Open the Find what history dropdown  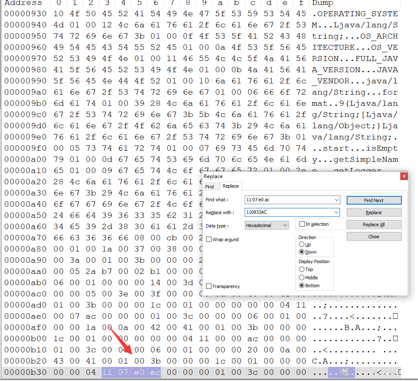point(337,200)
